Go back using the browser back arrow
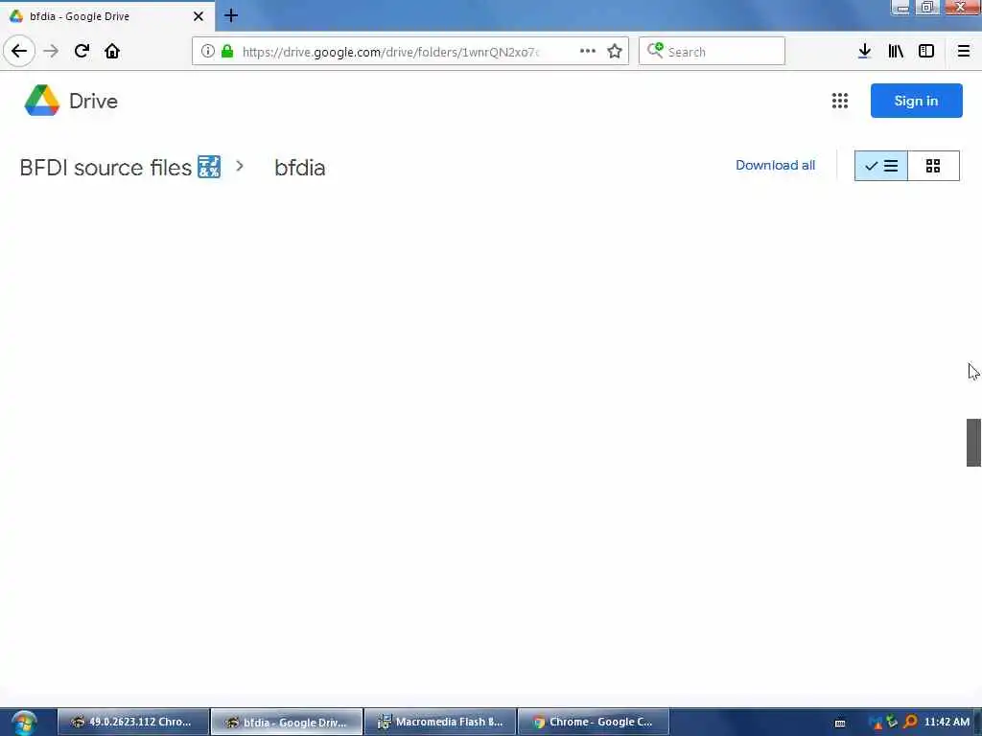 tap(19, 52)
